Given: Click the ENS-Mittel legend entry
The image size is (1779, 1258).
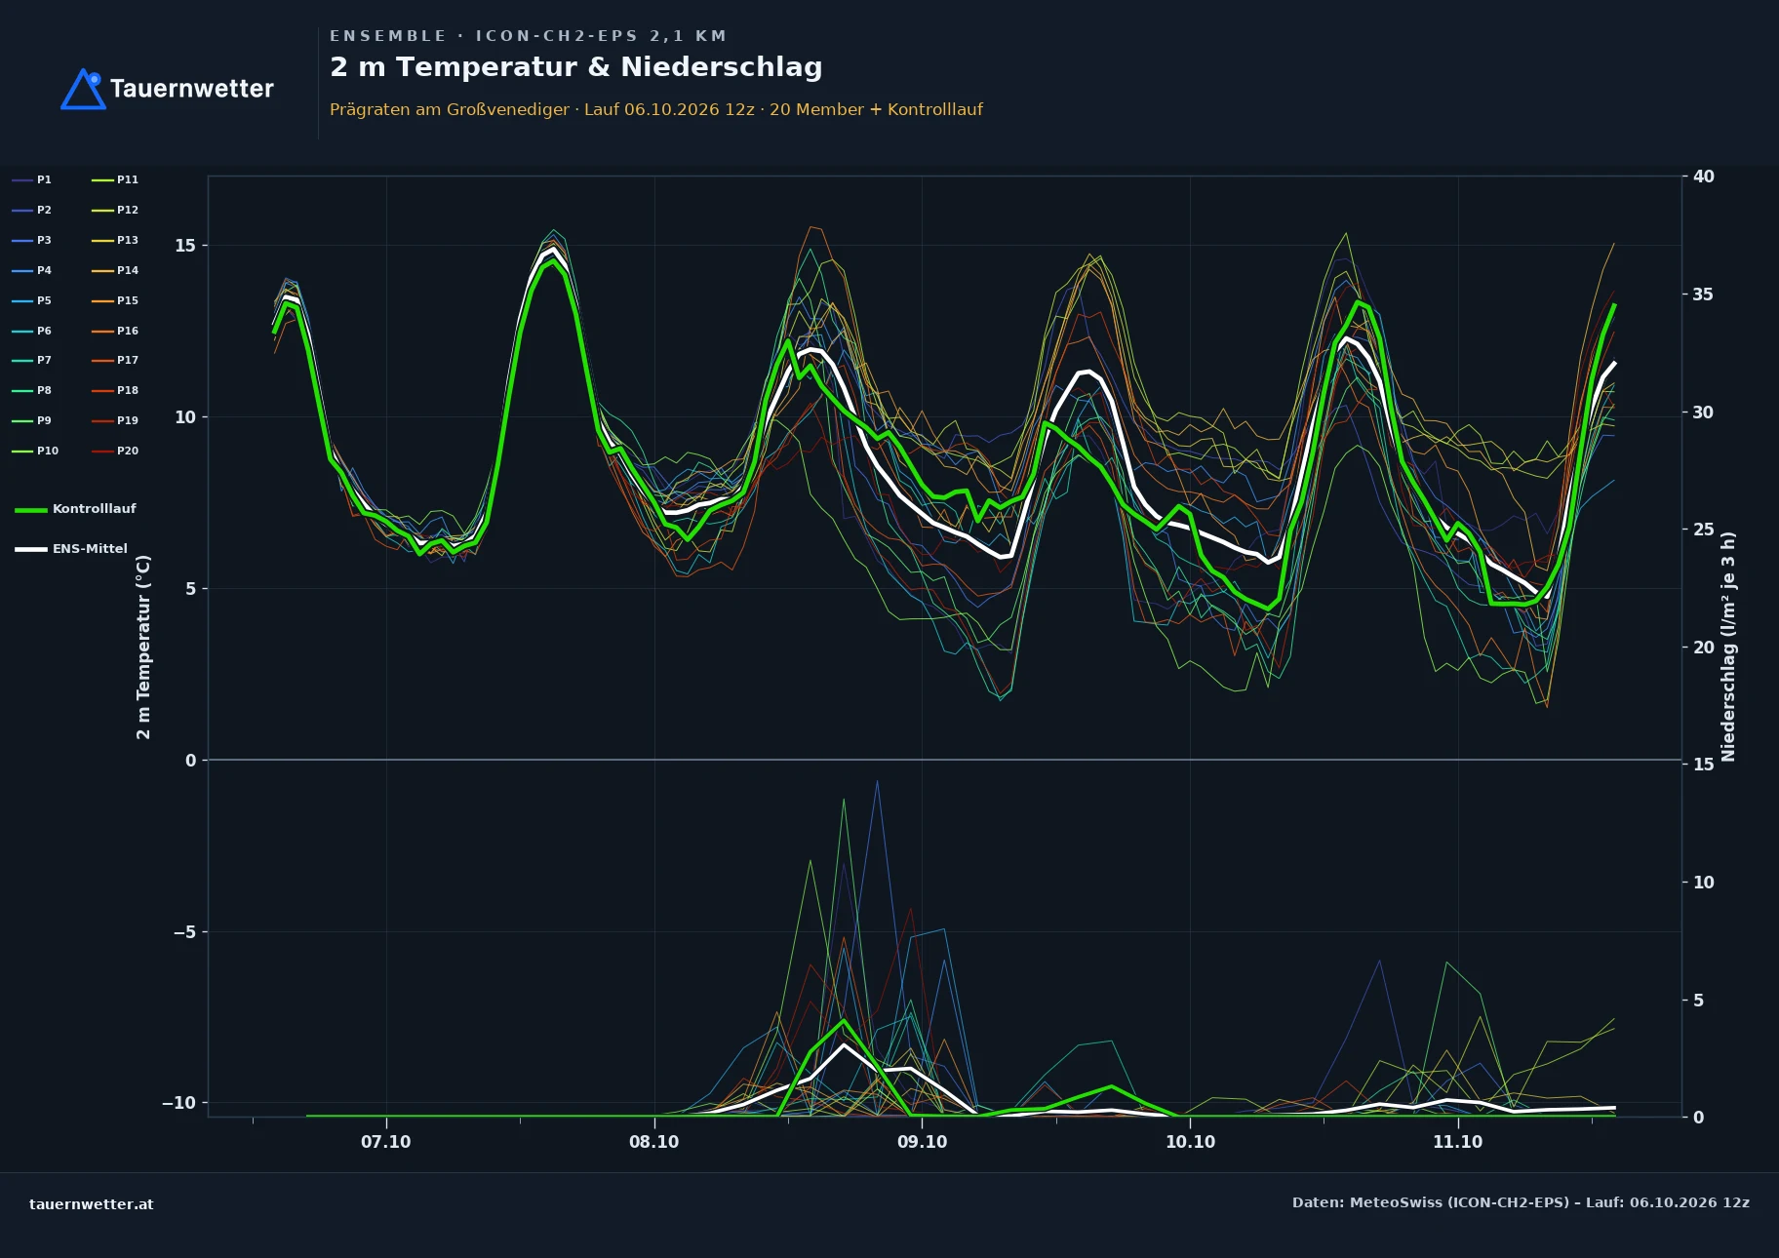Looking at the screenshot, I should pyautogui.click(x=71, y=549).
